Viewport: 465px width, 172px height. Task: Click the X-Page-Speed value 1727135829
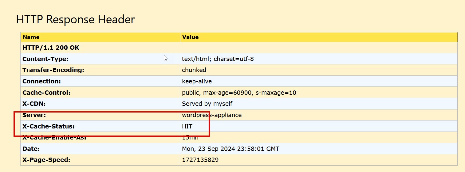(200, 160)
